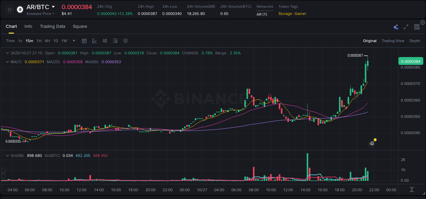Enable the Depth chart view
426x199 pixels.
[414, 41]
